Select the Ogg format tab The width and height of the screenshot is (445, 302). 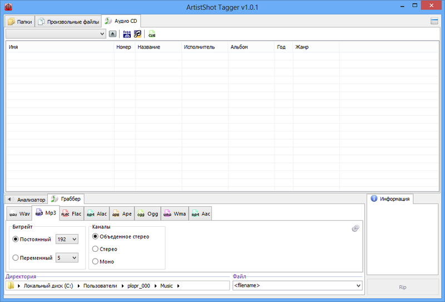[147, 214]
